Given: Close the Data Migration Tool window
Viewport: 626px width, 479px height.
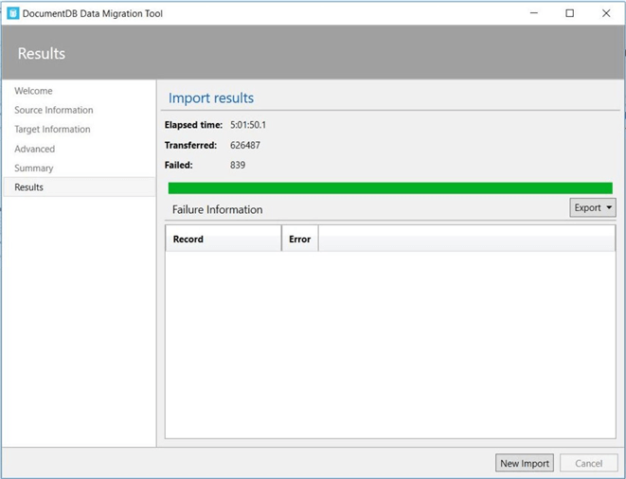Looking at the screenshot, I should [606, 13].
